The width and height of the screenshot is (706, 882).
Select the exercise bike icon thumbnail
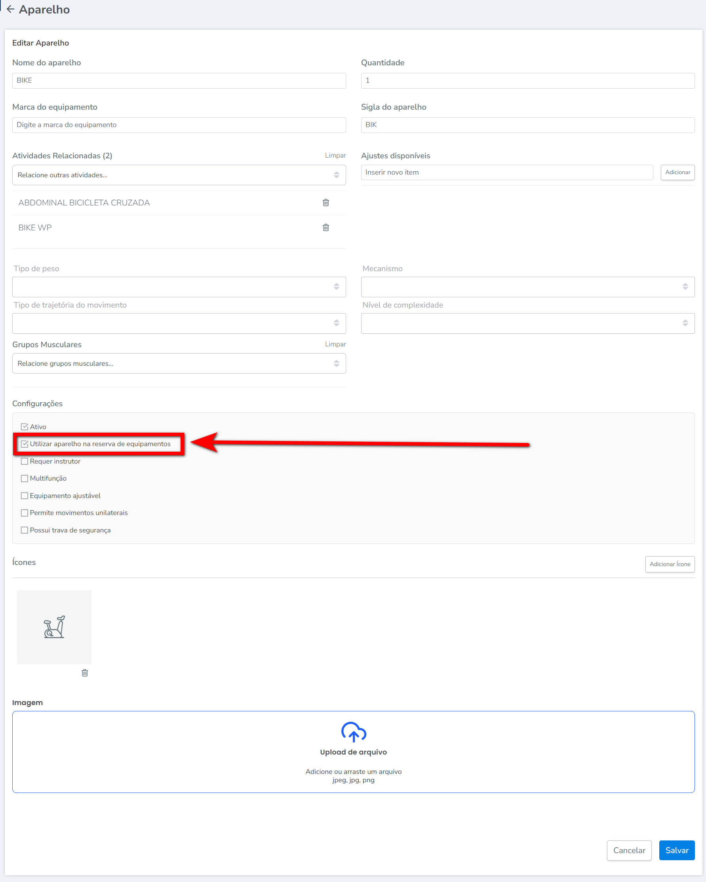pyautogui.click(x=54, y=627)
